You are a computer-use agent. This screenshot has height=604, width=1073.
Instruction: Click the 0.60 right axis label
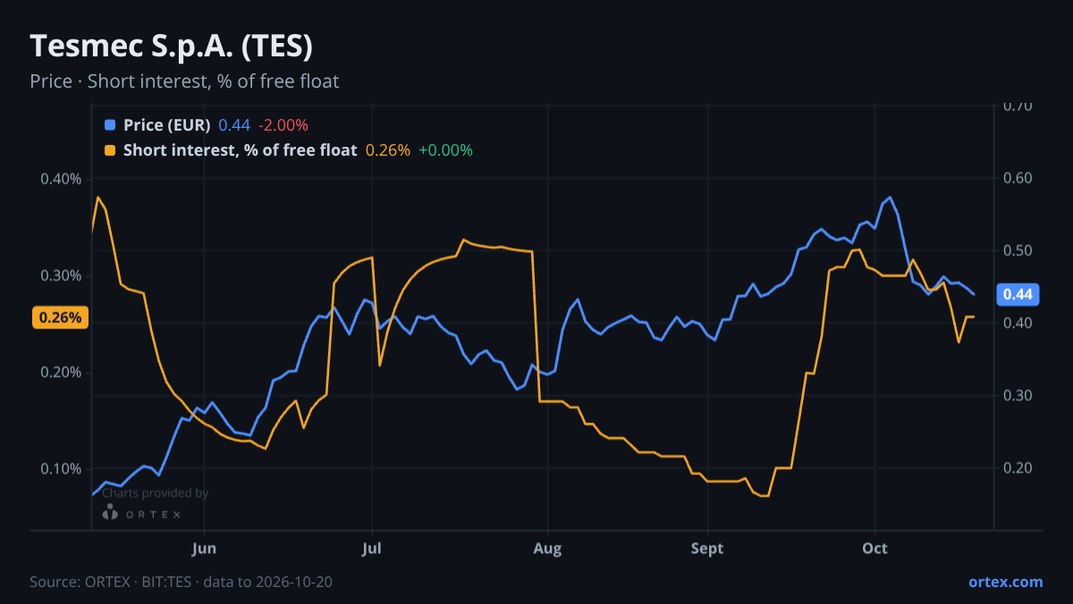coord(1018,178)
